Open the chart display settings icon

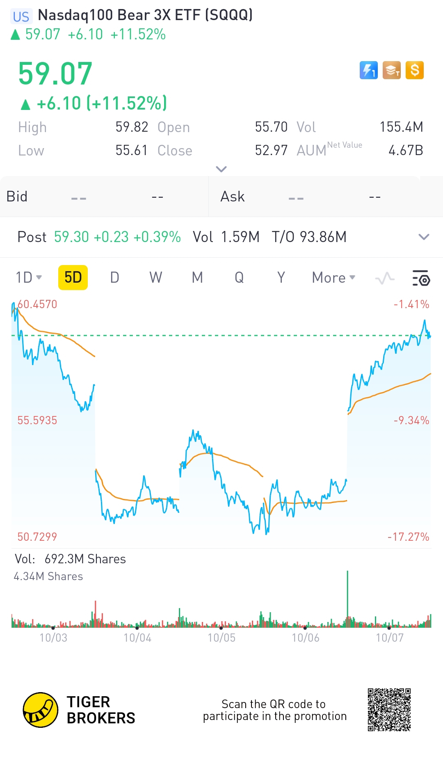[x=421, y=278]
